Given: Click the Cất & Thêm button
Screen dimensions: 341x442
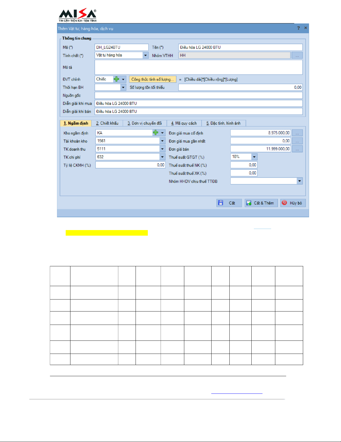Looking at the screenshot, I should click(261, 203).
